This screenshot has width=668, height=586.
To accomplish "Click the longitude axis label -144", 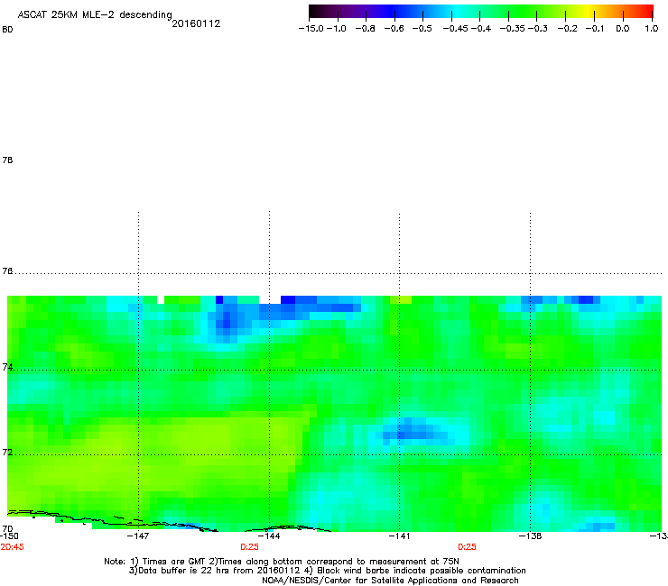I will coord(269,536).
